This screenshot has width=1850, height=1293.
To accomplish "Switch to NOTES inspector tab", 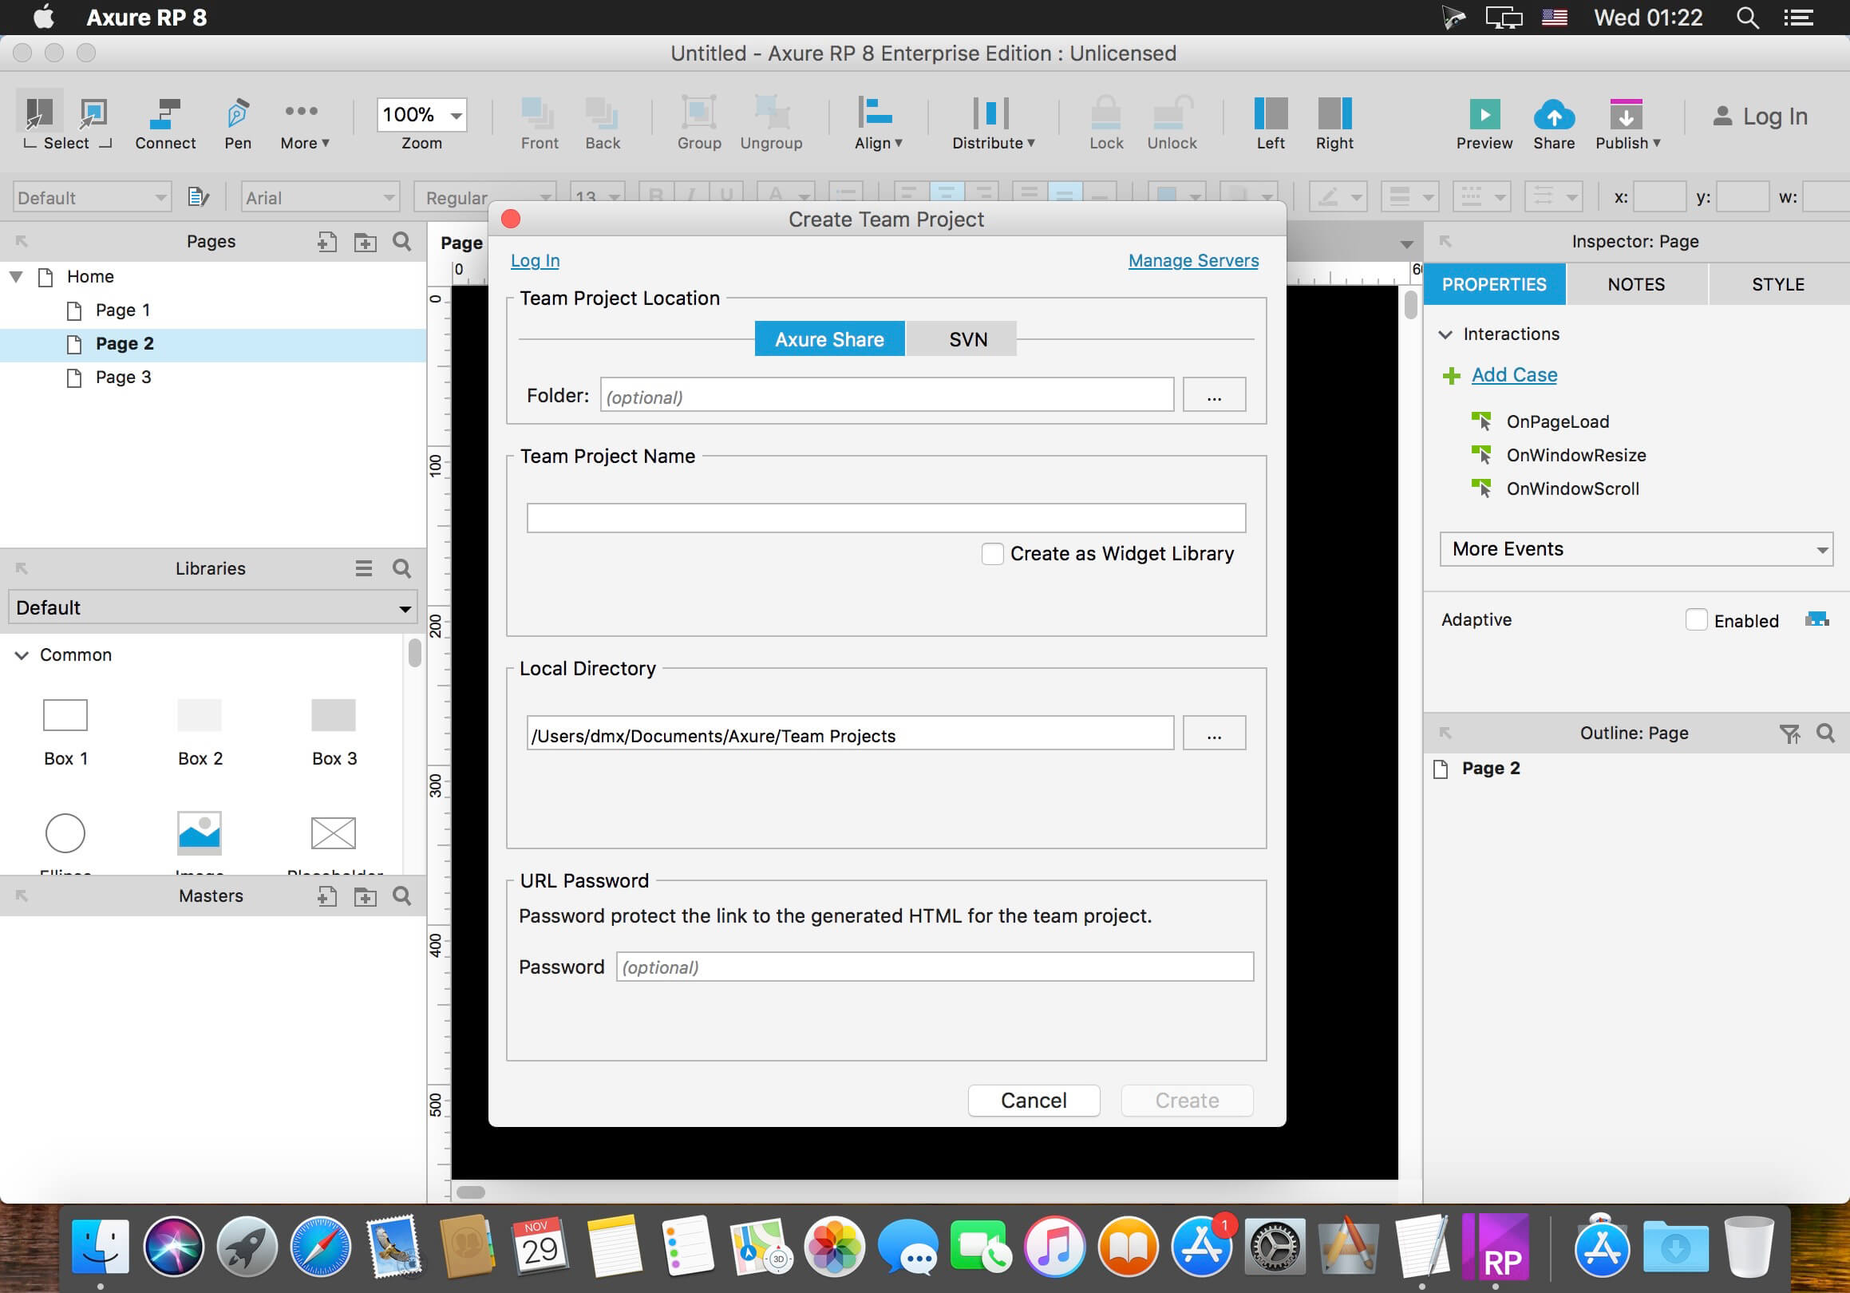I will (1635, 284).
